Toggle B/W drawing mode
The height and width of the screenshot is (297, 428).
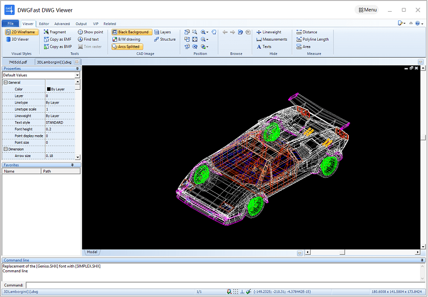click(126, 39)
